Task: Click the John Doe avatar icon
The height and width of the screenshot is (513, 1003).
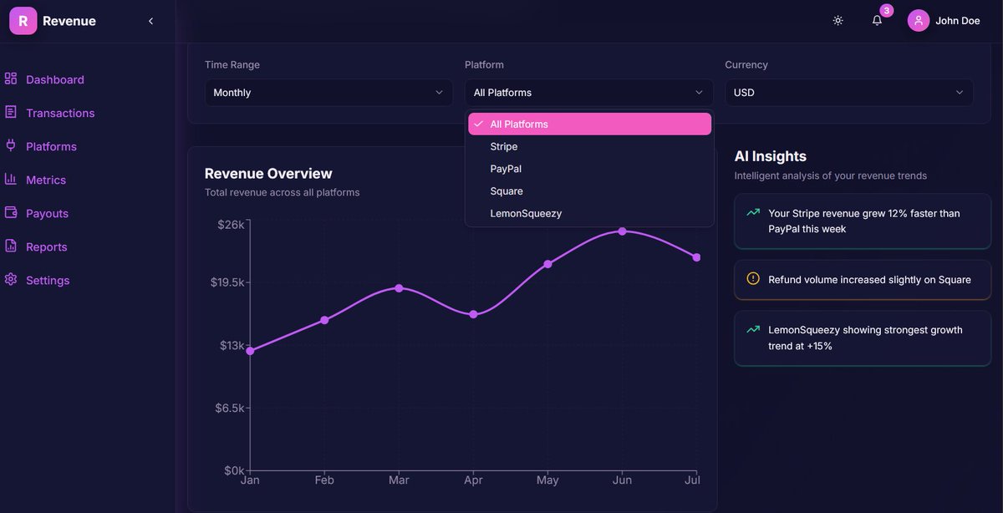Action: 919,21
